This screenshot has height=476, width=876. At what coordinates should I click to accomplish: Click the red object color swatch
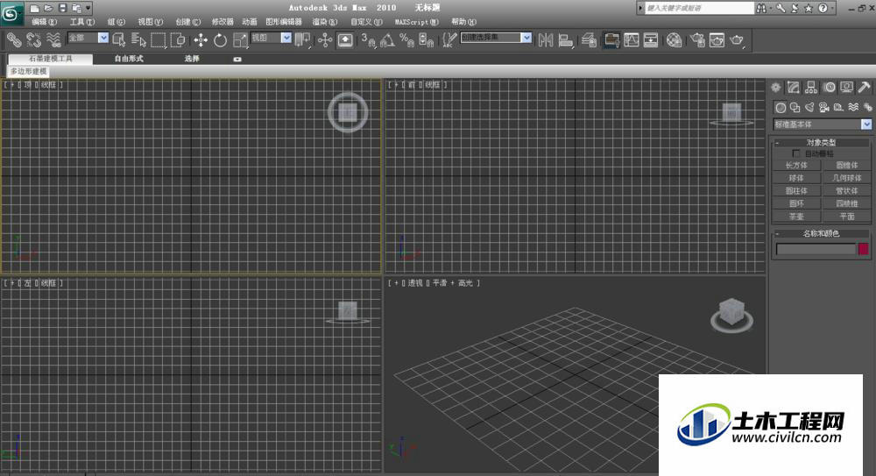[x=863, y=249]
